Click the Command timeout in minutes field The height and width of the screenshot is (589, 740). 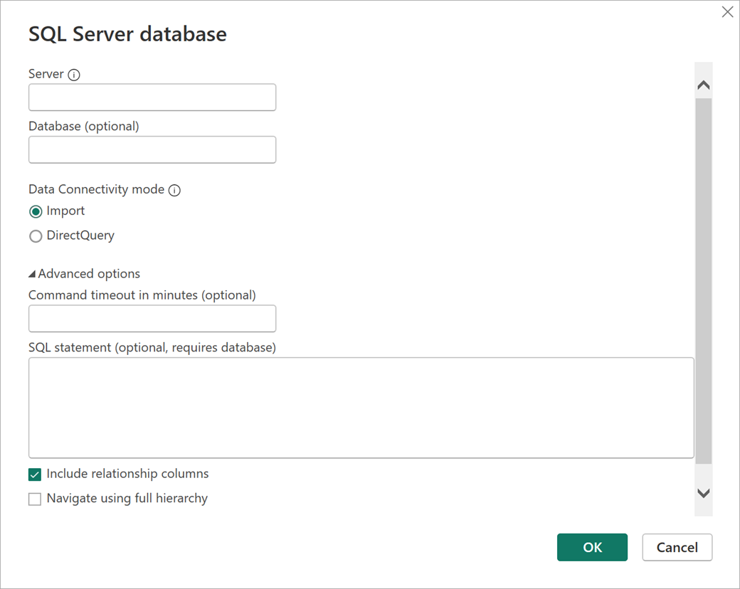point(152,318)
